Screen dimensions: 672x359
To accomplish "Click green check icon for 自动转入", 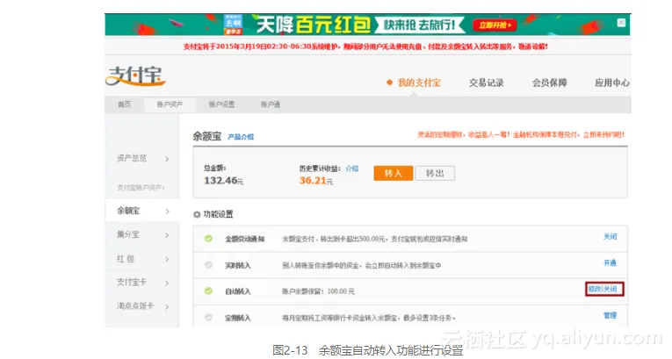I will coord(208,290).
